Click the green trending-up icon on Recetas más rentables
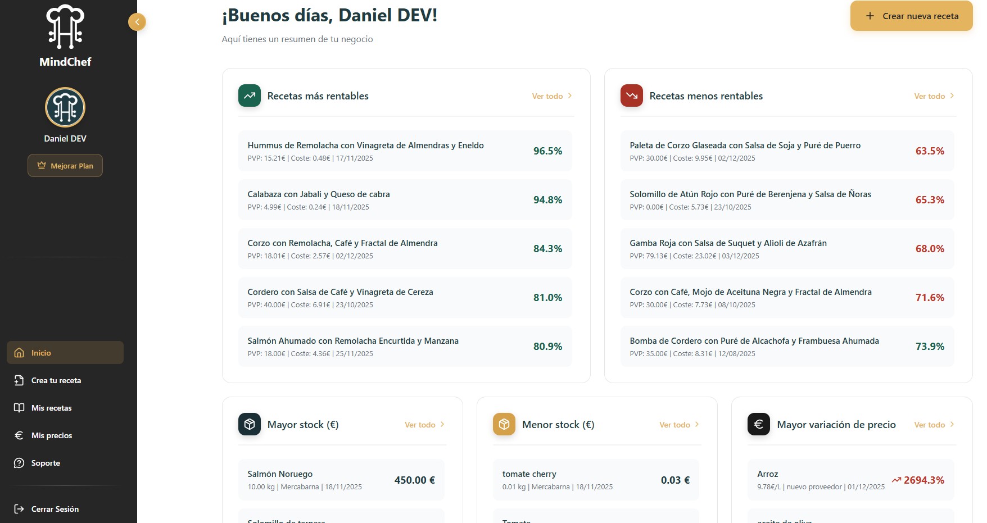This screenshot has height=523, width=987. coord(249,95)
